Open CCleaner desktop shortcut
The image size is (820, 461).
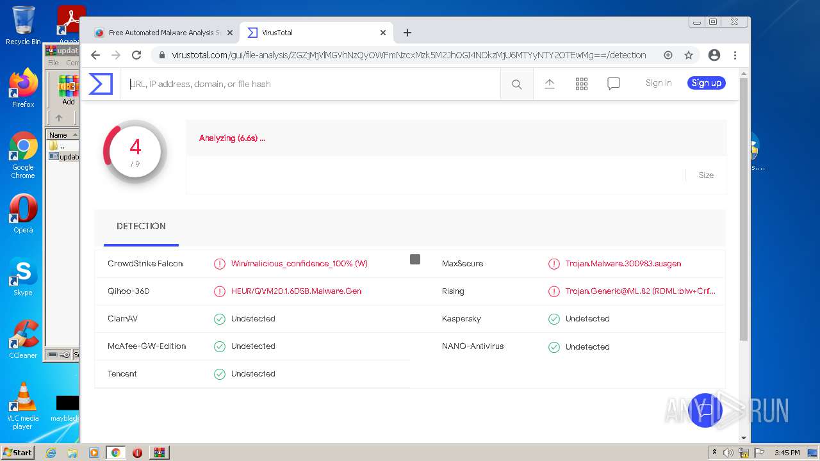click(23, 339)
